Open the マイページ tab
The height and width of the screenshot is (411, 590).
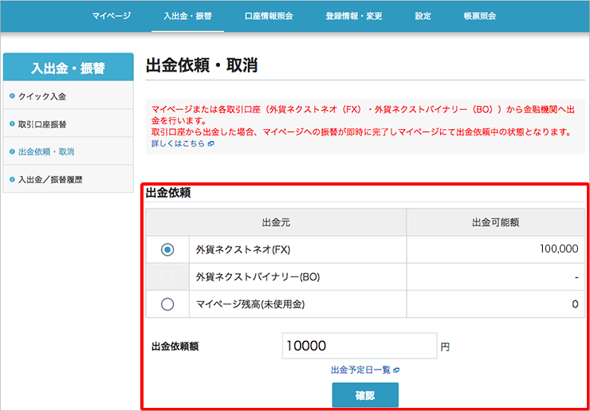click(x=111, y=16)
